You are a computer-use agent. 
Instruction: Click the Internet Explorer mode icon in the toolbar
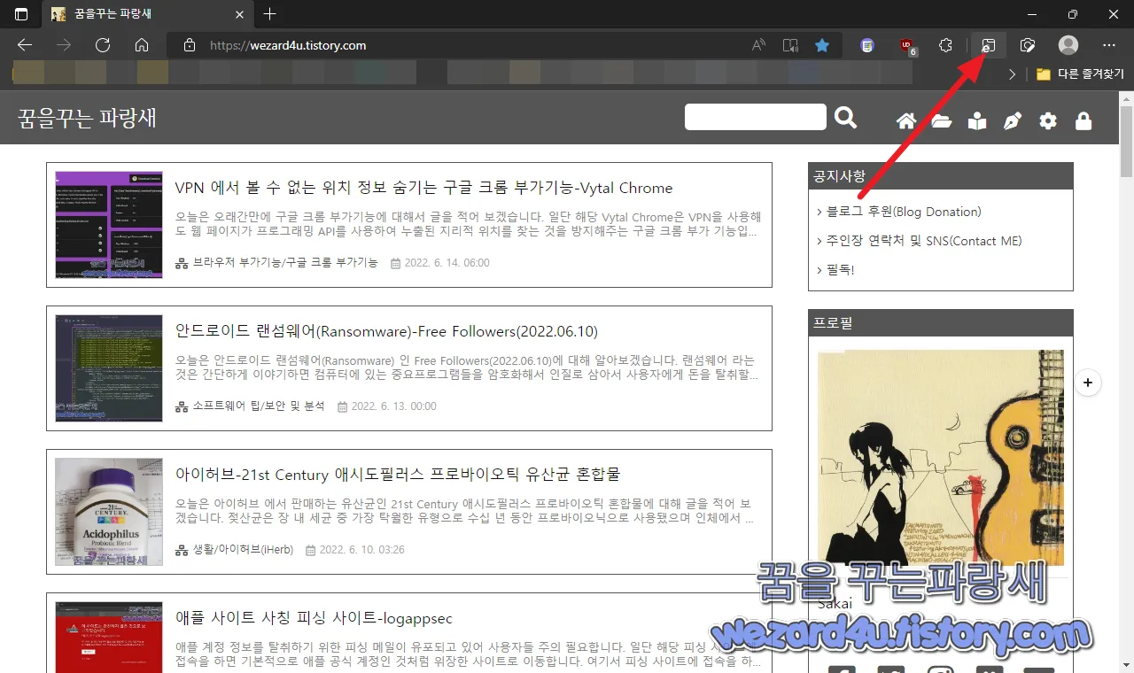[x=988, y=45]
